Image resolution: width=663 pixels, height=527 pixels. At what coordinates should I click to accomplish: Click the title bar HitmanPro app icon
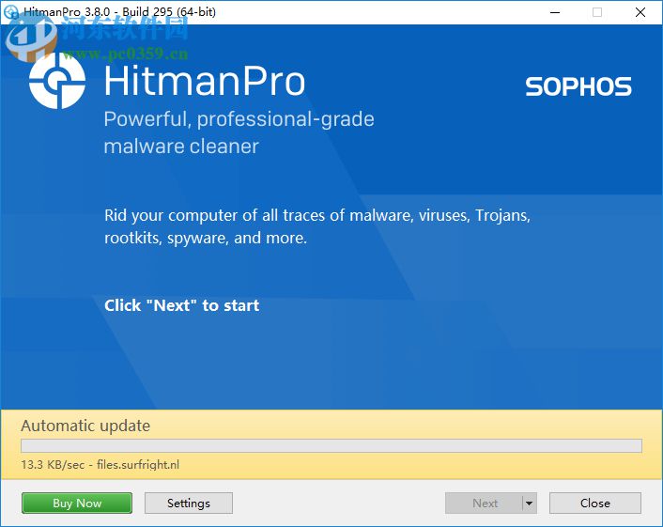point(11,12)
